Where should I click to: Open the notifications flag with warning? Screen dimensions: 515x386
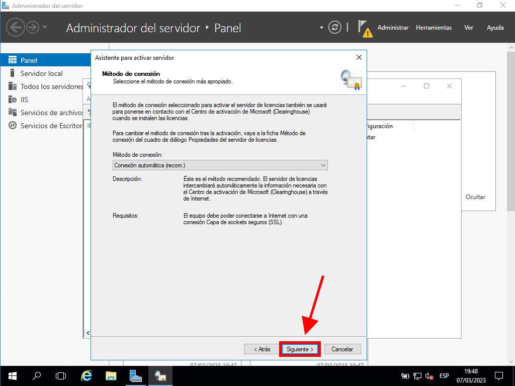[364, 28]
